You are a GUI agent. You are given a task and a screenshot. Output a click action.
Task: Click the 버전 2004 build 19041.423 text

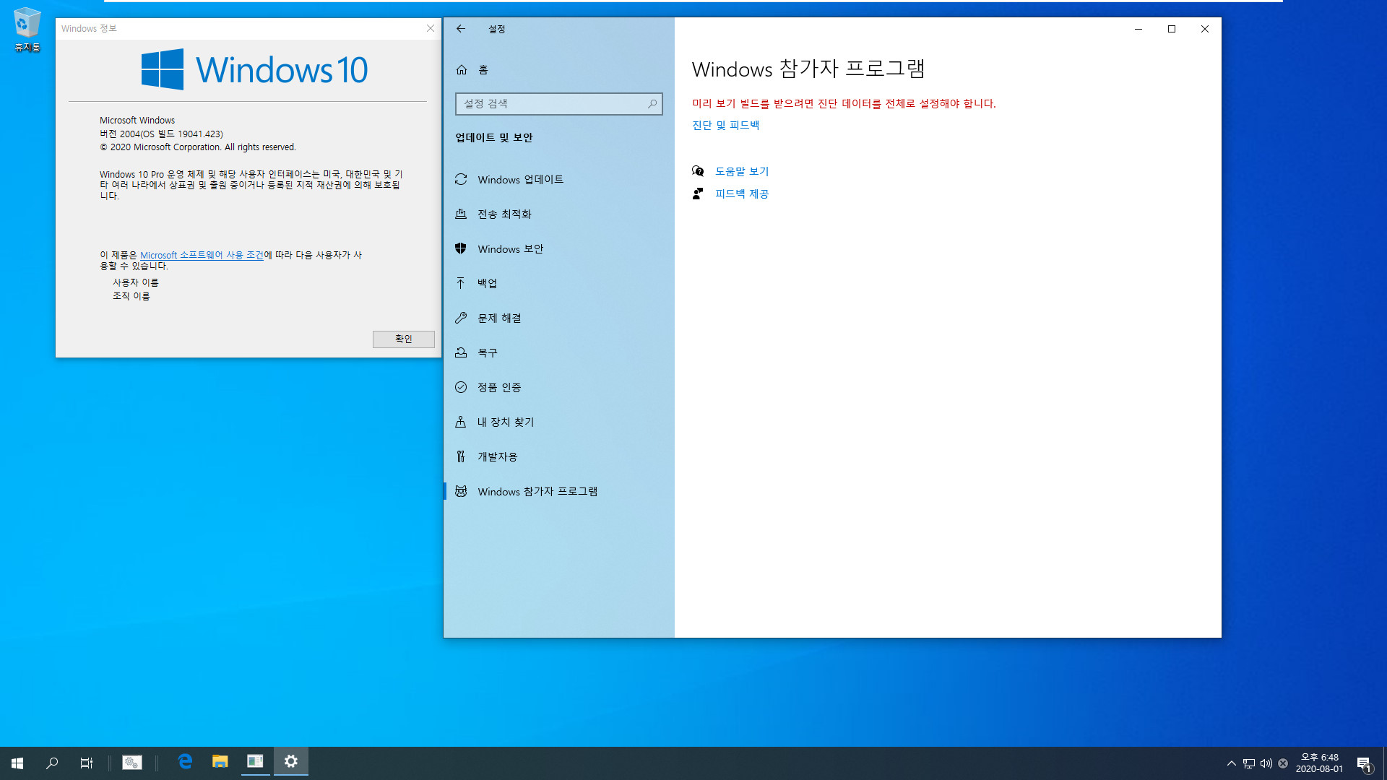tap(161, 134)
